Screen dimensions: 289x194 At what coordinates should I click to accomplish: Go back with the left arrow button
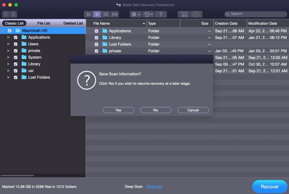[6, 14]
